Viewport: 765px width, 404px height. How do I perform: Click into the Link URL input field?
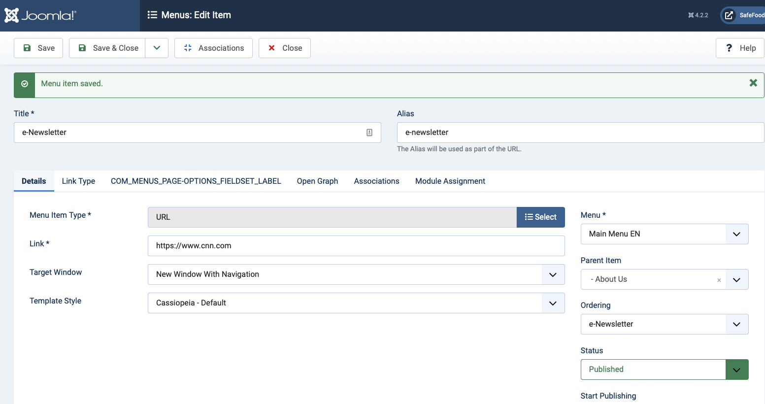pos(356,246)
